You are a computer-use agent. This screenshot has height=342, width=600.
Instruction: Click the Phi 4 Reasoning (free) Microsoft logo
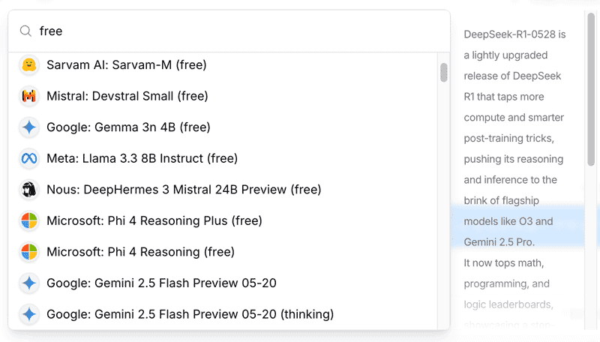click(x=29, y=252)
